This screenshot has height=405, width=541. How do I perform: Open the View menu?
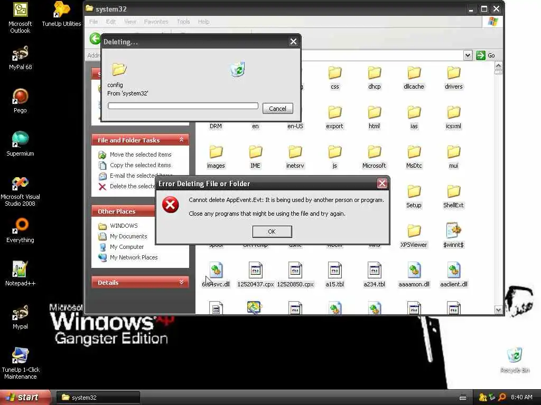[x=130, y=22]
